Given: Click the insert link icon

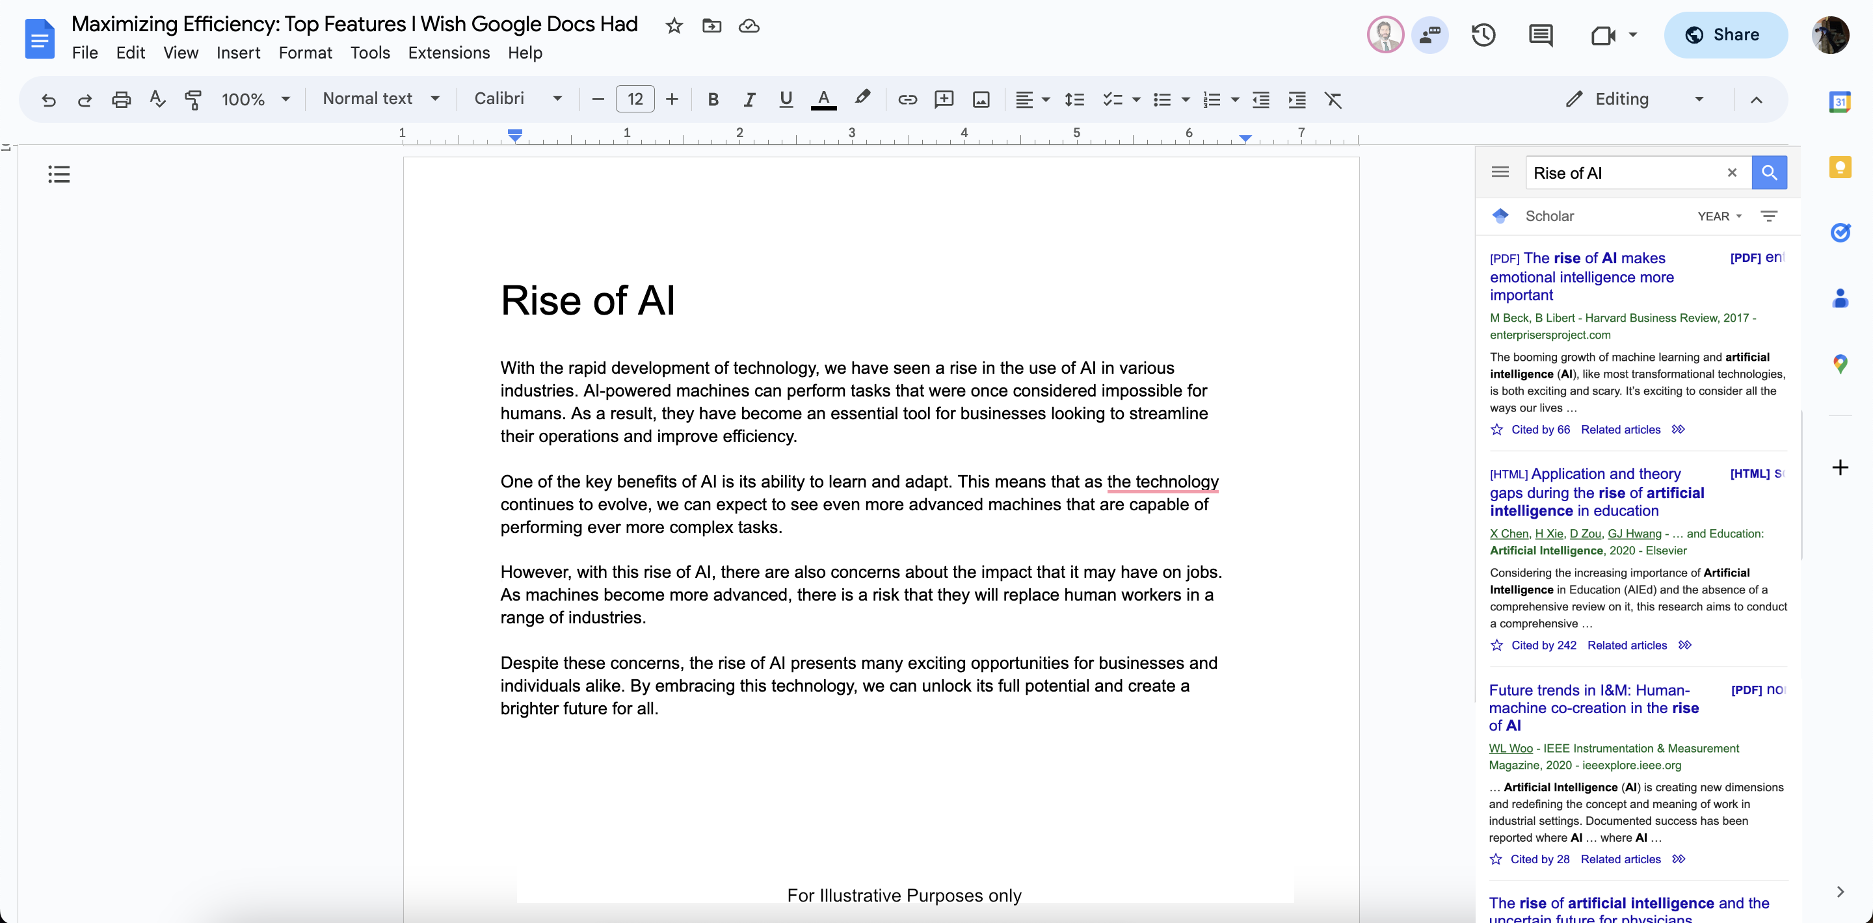Looking at the screenshot, I should (x=908, y=98).
